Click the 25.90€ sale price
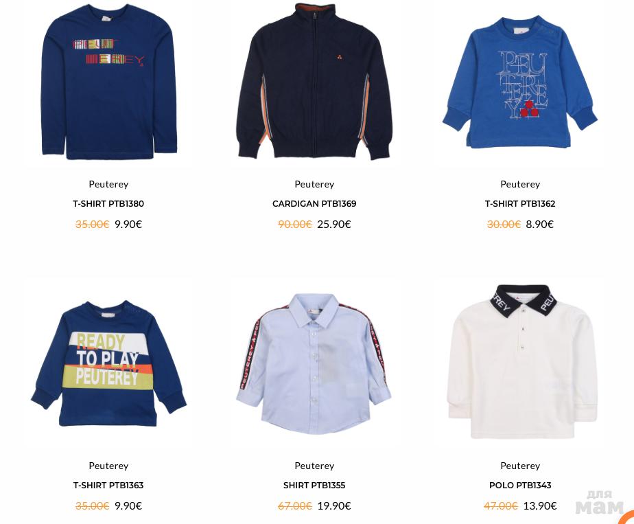The image size is (634, 524). click(334, 224)
